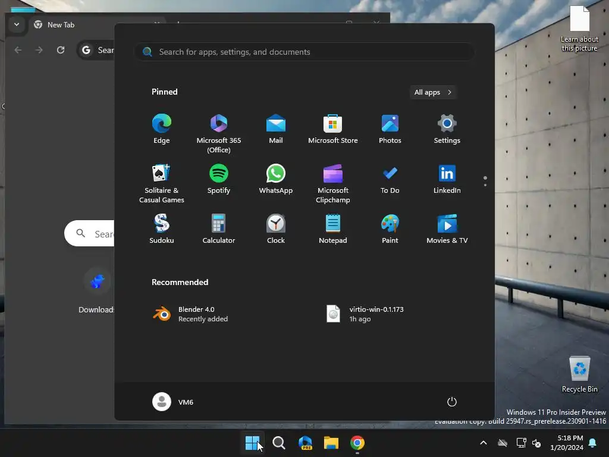This screenshot has height=457, width=609.
Task: Click Google search box in Chrome page
Action: pyautogui.click(x=89, y=233)
